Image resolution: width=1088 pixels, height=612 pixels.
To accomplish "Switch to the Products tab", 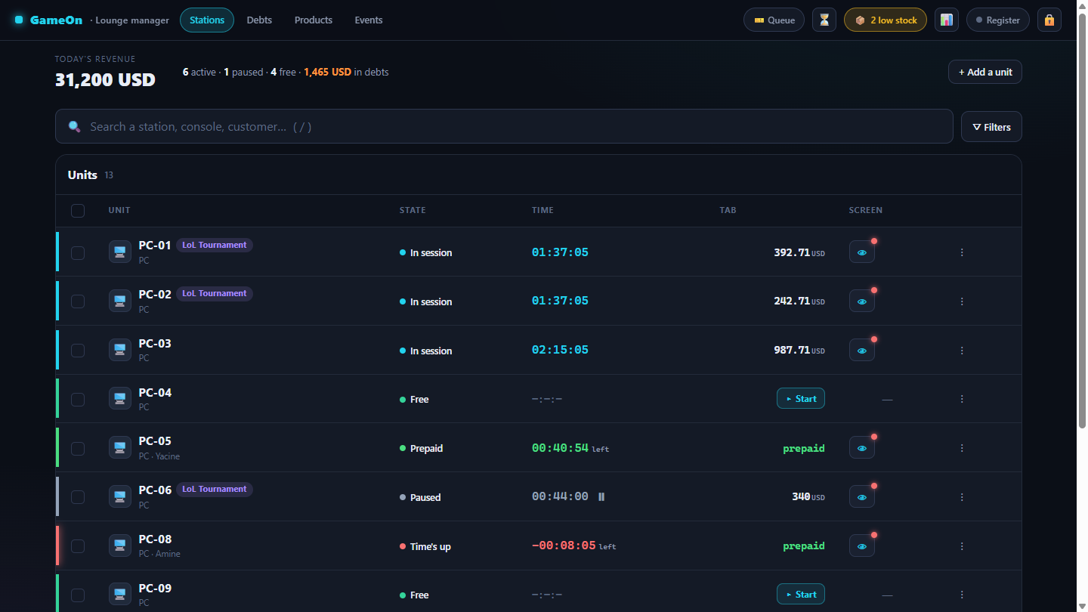I will [x=314, y=20].
